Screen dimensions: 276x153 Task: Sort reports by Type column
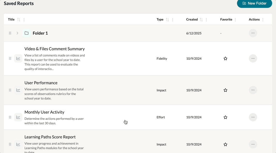click(x=167, y=20)
